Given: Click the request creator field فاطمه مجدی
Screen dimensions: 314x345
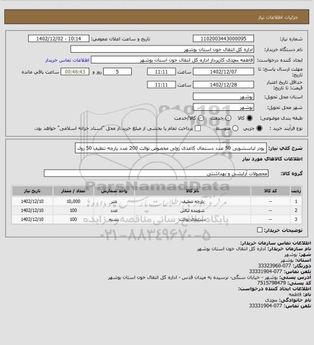Looking at the screenshot, I should click(x=173, y=60).
